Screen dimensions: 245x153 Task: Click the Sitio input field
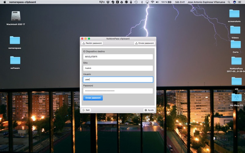coord(118,68)
